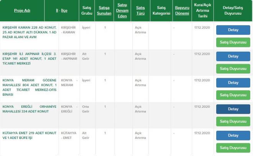The height and width of the screenshot is (156, 253).
Task: Sort by Satışa Sunulan column header
Action: (105, 10)
